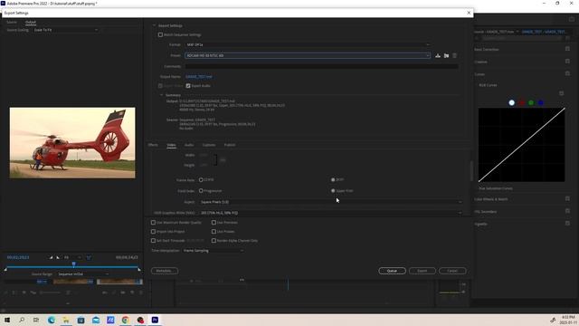This screenshot has width=579, height=326.
Task: Toggle Match Sequence Settings checkbox
Action: tap(160, 34)
